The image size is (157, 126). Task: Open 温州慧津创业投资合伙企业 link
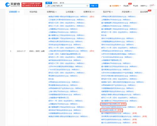116,70
